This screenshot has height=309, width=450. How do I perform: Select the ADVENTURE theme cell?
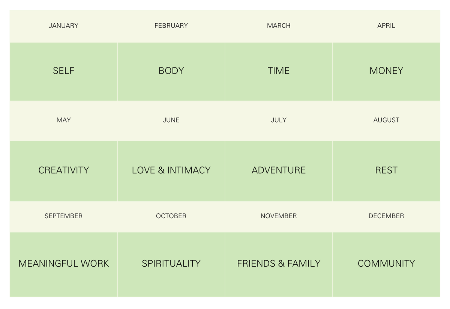[x=279, y=170]
